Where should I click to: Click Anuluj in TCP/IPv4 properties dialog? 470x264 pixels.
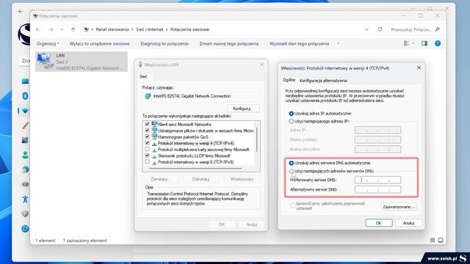pyautogui.click(x=408, y=223)
